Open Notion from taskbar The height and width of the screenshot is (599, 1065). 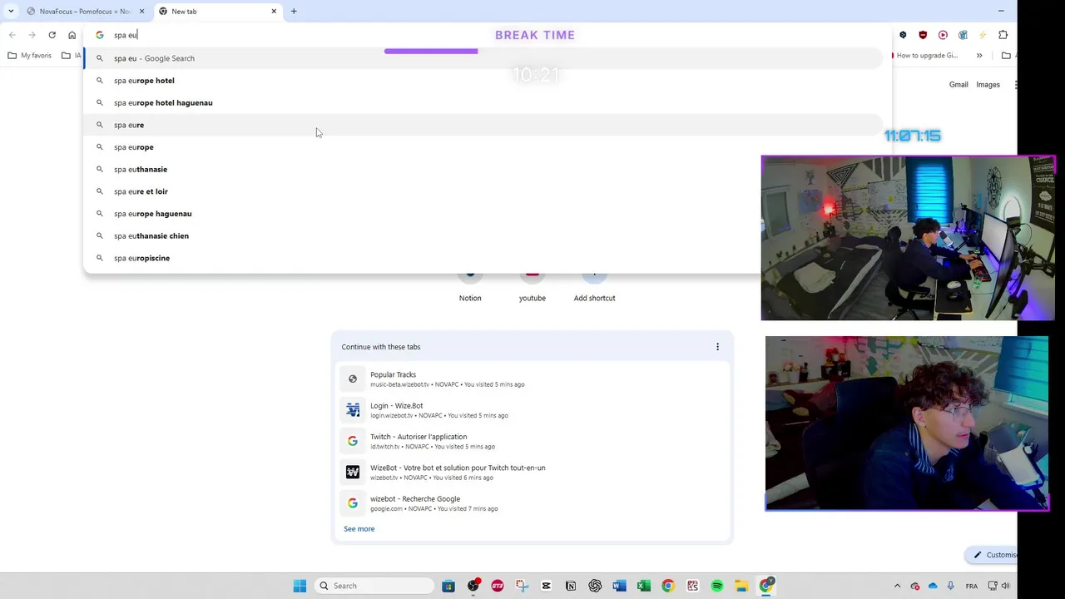tap(571, 586)
